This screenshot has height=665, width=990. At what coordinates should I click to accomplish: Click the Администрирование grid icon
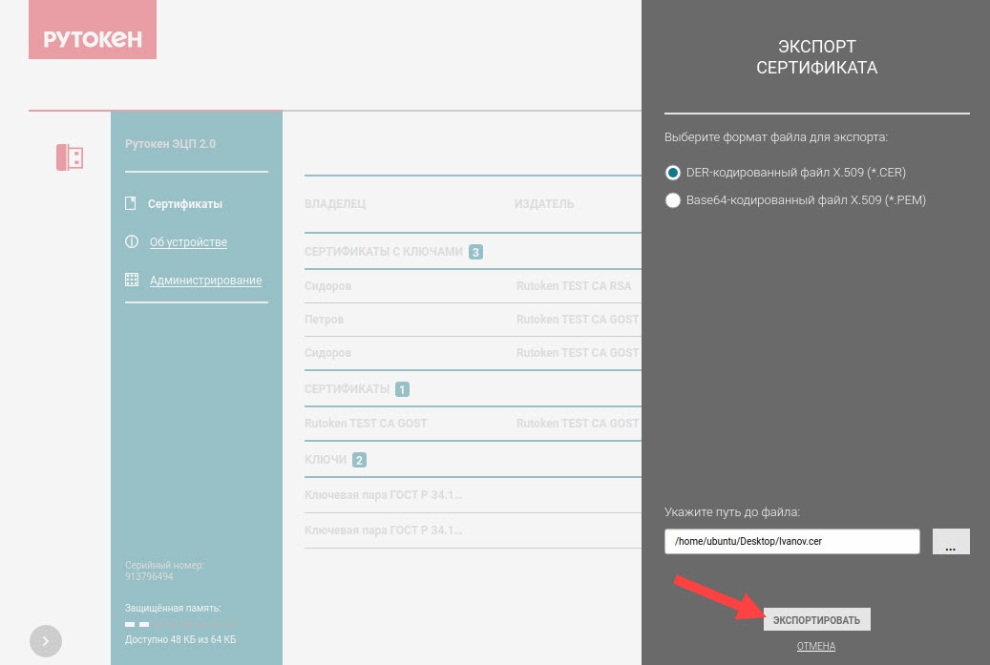pyautogui.click(x=132, y=280)
